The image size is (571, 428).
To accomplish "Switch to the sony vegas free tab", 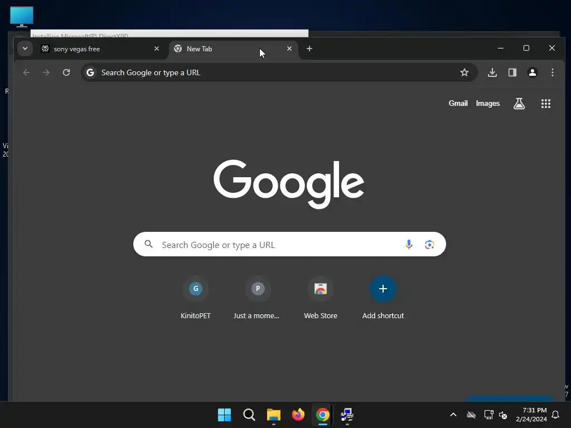I will tap(100, 49).
